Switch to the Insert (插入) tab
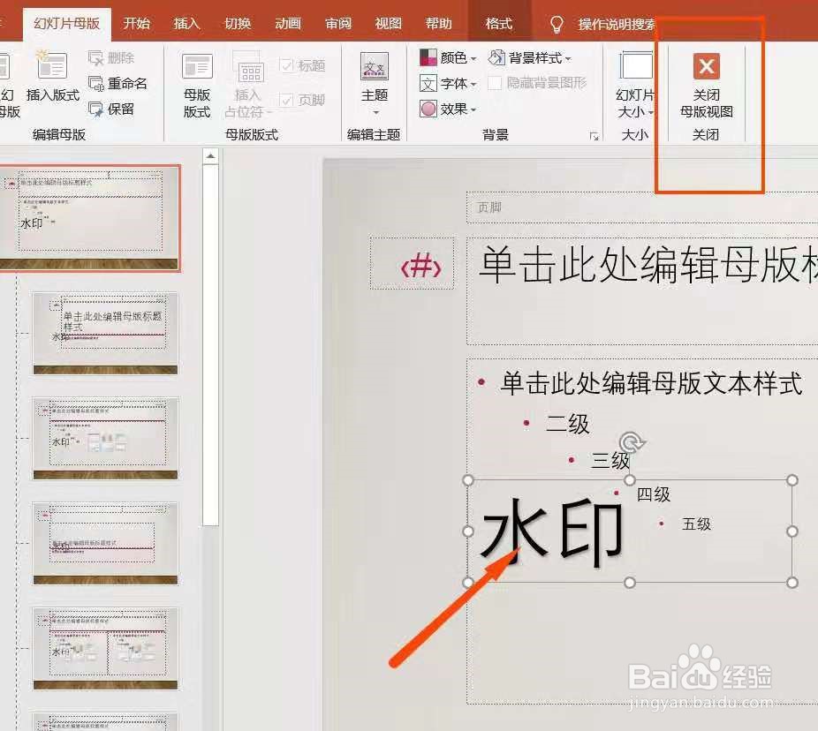The width and height of the screenshot is (818, 731). [x=186, y=24]
